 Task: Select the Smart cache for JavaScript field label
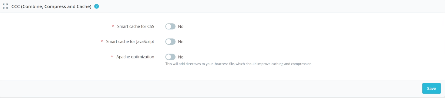[130, 41]
